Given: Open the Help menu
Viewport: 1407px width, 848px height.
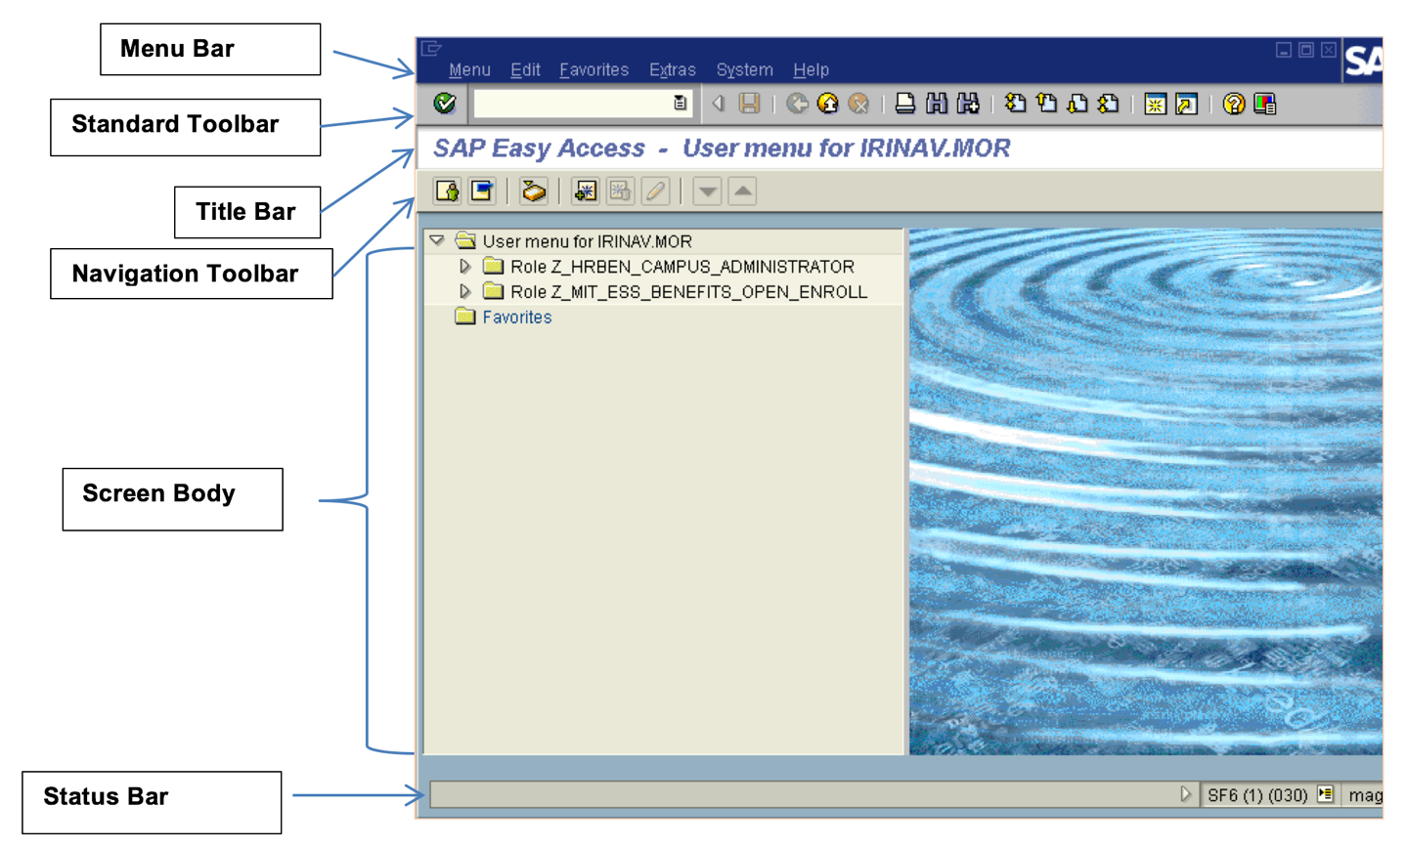Looking at the screenshot, I should pos(811,69).
